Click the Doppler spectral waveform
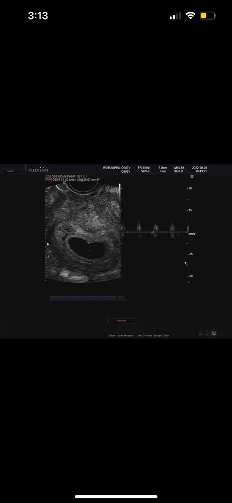The image size is (232, 503). [154, 230]
